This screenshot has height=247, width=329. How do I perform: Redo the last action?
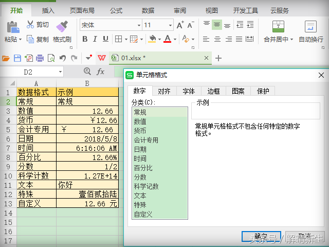point(74,58)
